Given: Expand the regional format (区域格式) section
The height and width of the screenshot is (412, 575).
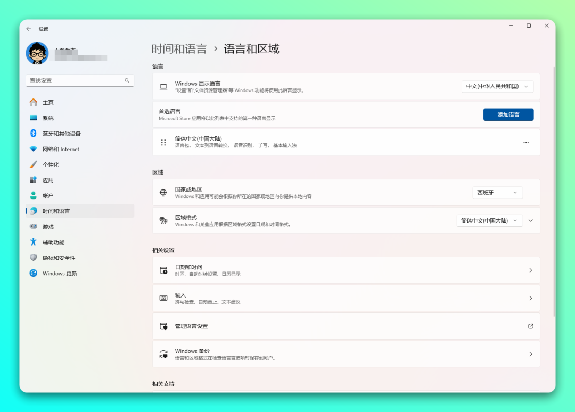Looking at the screenshot, I should point(530,220).
